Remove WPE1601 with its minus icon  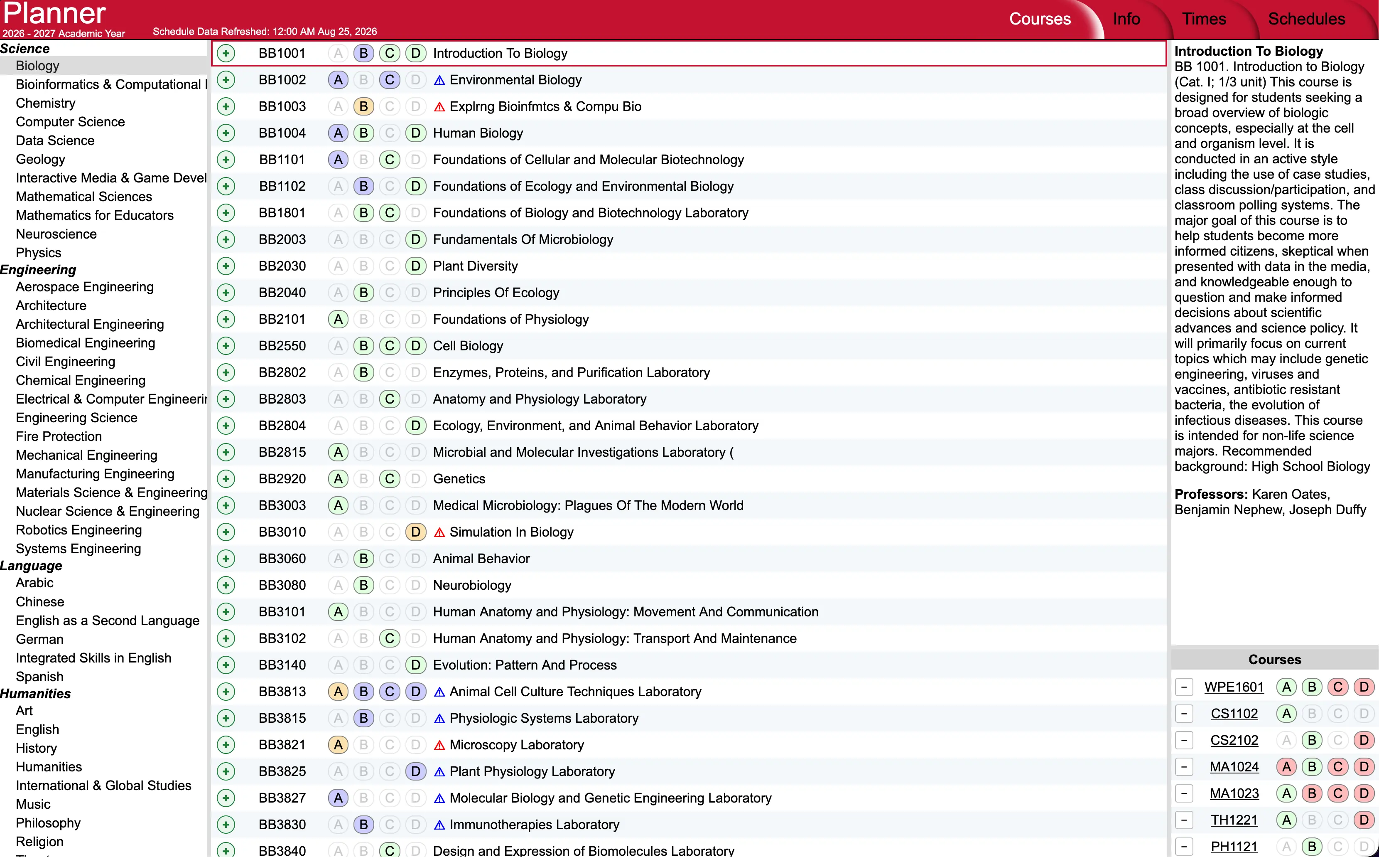coord(1184,687)
